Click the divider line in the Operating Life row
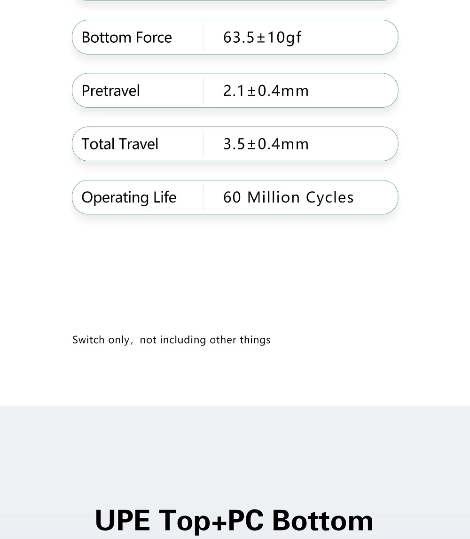The image size is (470, 539). click(x=204, y=197)
